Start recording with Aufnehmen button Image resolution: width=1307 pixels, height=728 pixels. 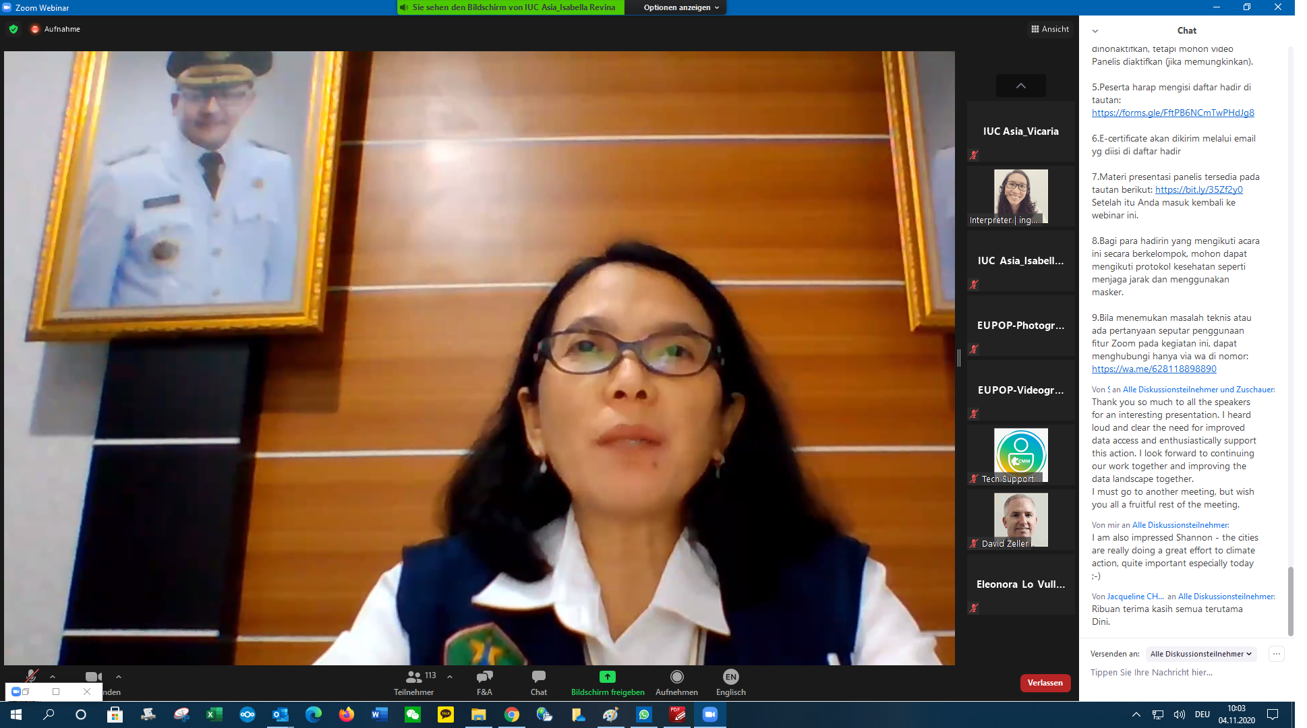click(676, 677)
